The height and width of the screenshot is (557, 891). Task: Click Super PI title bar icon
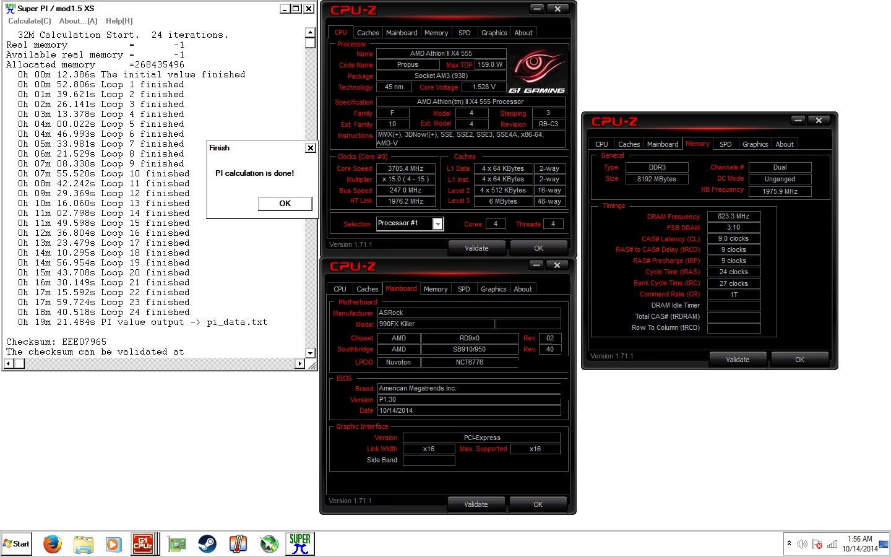tap(10, 8)
